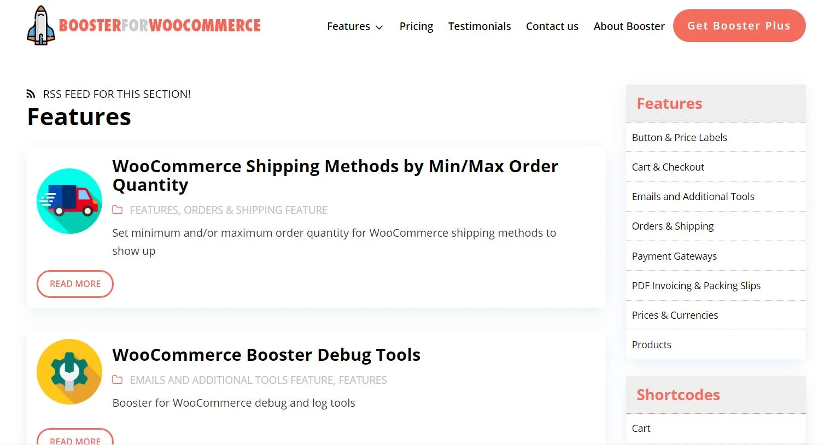Read more about Shipping Methods by Min/Max Quantity
The image size is (824, 445).
75,284
